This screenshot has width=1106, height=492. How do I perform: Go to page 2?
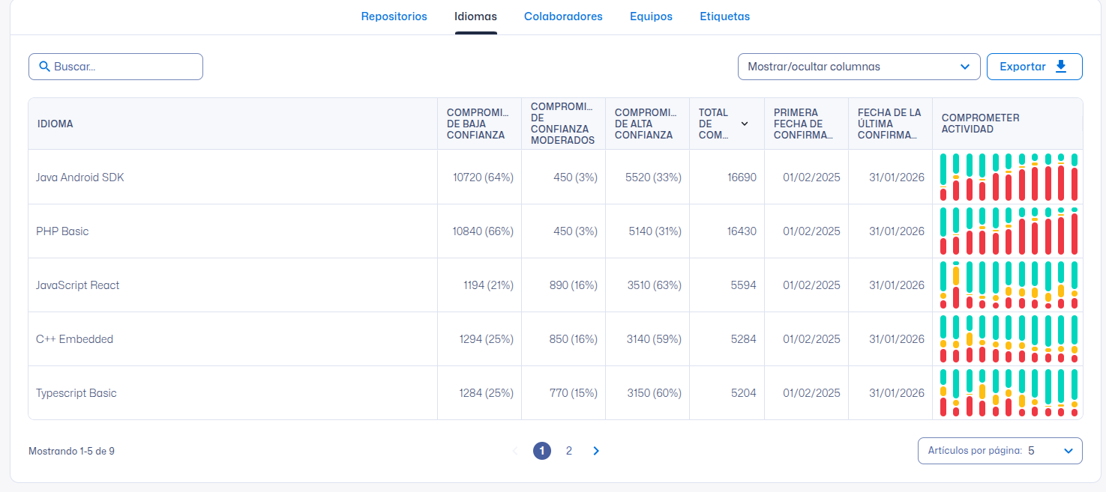pos(569,451)
